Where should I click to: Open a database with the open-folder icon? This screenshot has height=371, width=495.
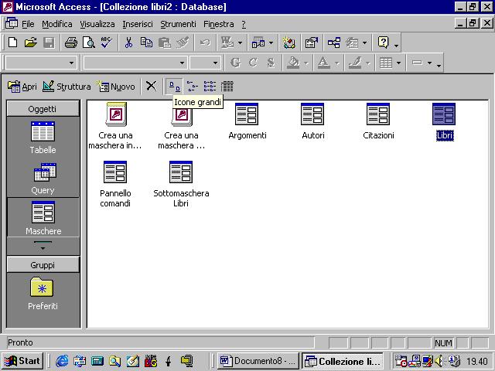[x=31, y=43]
